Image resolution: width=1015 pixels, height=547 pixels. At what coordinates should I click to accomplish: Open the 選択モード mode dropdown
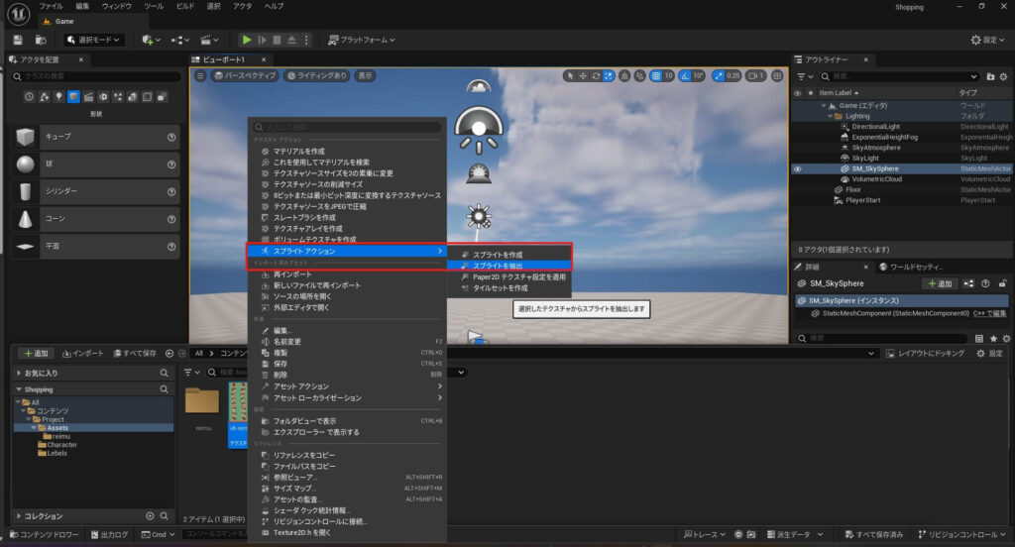click(94, 40)
